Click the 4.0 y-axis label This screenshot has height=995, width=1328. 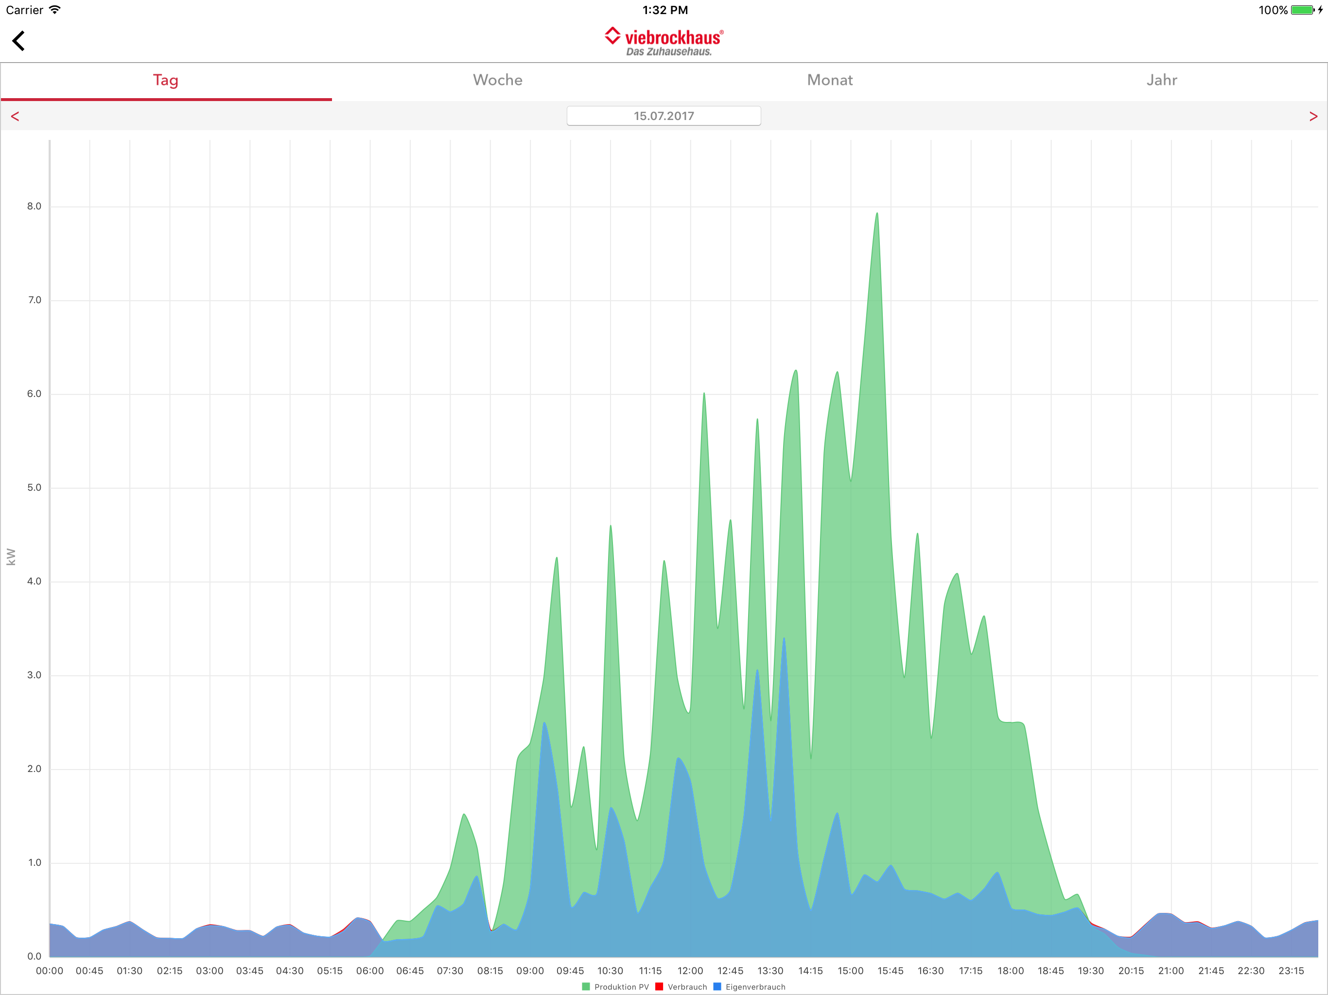click(x=34, y=581)
